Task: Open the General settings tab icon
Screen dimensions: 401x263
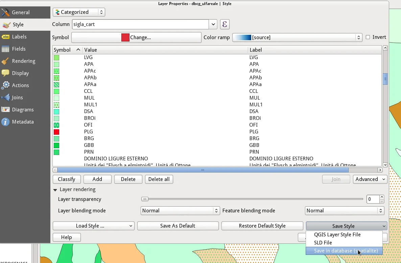Action: coord(5,12)
